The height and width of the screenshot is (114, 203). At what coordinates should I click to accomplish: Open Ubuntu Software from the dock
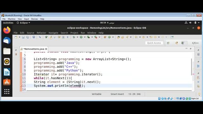click(x=7, y=82)
